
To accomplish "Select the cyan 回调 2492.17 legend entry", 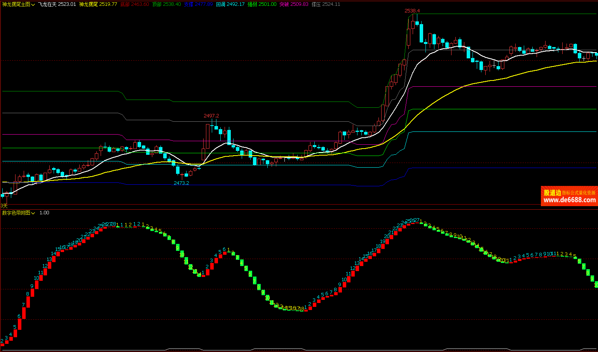I will coord(230,4).
